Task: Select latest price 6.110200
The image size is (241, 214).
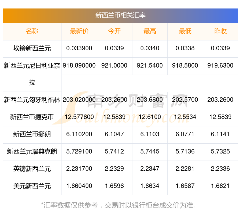Action: point(79,134)
